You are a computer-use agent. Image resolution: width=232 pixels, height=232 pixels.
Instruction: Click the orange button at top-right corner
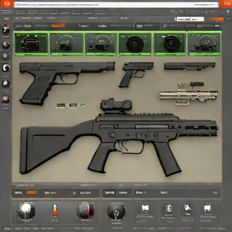pos(226,4)
